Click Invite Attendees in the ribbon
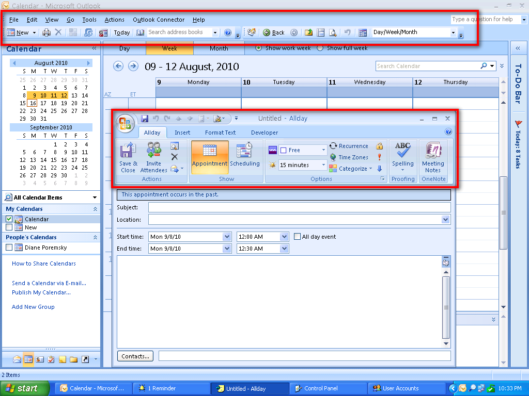Viewport: 529px width, 396px height. pyautogui.click(x=153, y=158)
